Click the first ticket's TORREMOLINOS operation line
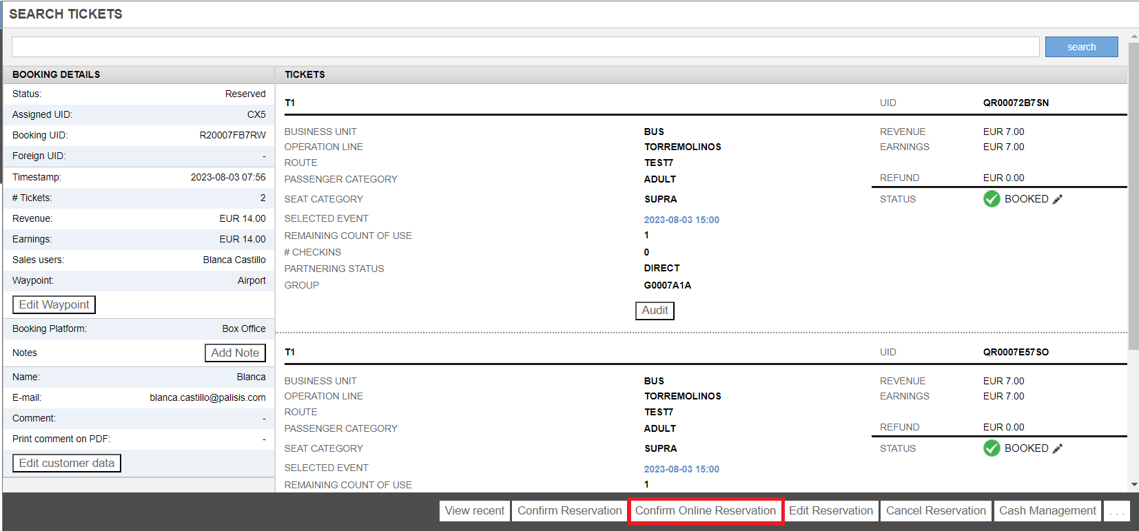1139x531 pixels. tap(683, 147)
